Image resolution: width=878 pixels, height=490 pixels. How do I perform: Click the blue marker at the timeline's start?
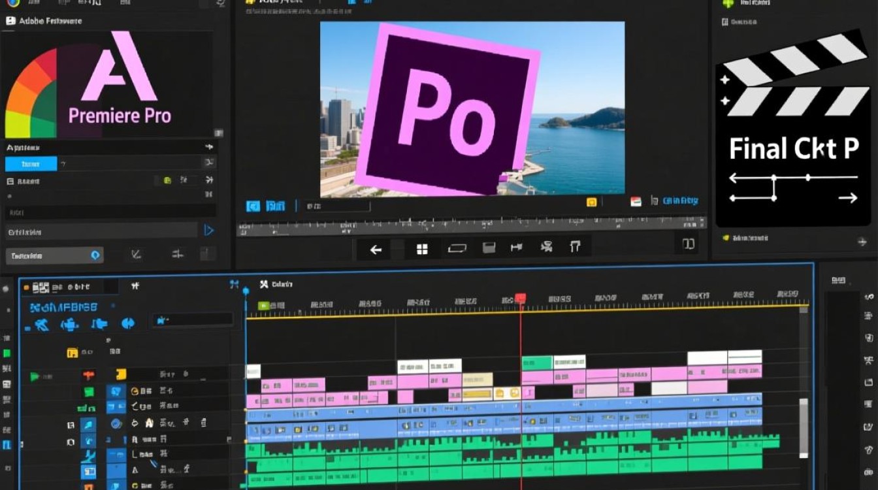(246, 291)
